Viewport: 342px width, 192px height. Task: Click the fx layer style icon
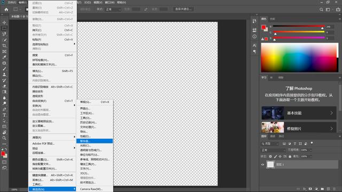(305, 189)
